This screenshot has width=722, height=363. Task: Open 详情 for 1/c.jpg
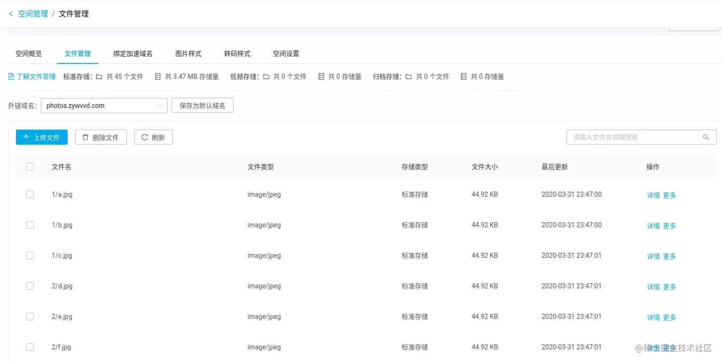click(x=653, y=256)
